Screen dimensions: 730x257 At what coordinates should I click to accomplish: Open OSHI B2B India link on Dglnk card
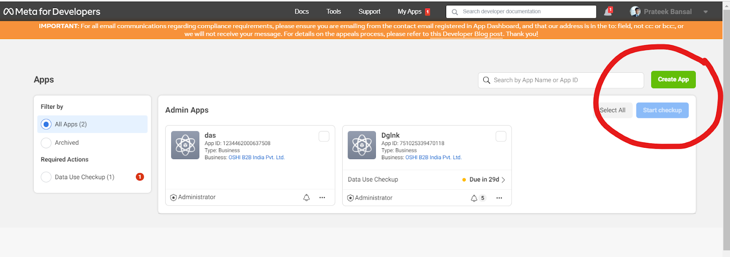point(433,157)
